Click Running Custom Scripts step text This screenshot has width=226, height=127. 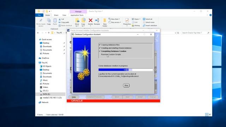coord(111,54)
